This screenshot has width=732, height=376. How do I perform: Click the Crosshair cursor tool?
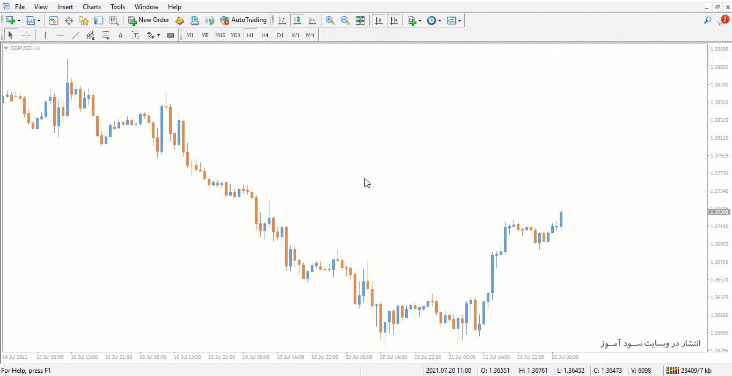tap(26, 35)
